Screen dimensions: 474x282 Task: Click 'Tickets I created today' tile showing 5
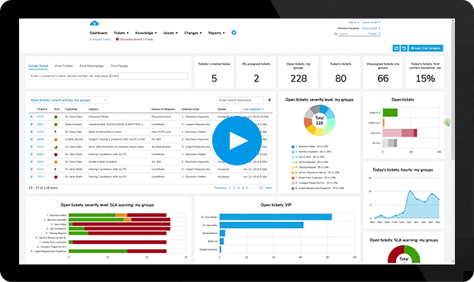pyautogui.click(x=214, y=72)
